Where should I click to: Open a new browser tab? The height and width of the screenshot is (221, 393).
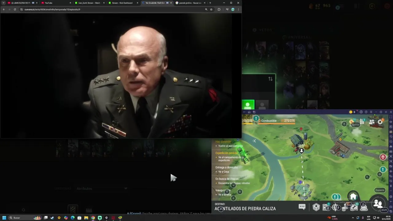coord(210,3)
